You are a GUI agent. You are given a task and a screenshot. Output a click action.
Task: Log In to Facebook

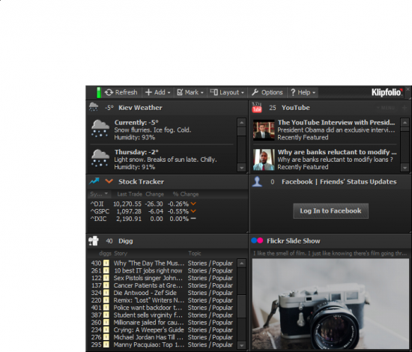pos(330,210)
